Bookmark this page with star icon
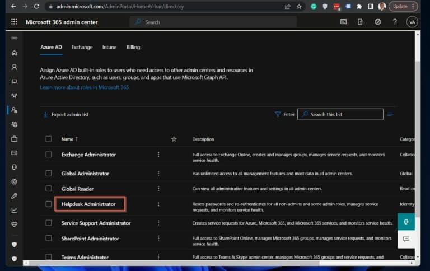 (299, 6)
